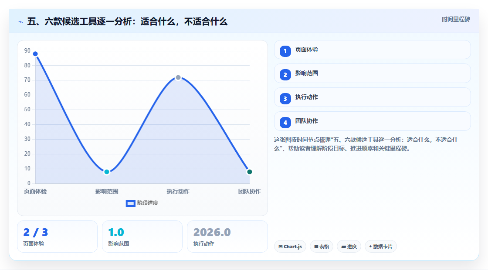Click the blue numbered badge 4

click(x=285, y=123)
